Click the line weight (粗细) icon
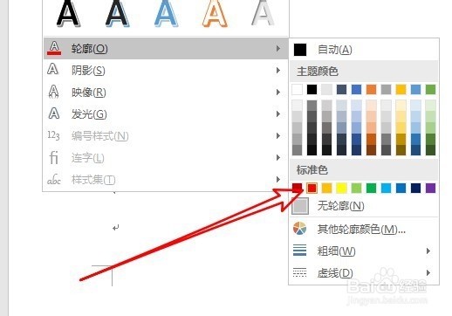Screen dimensions: 452x316 (299, 251)
